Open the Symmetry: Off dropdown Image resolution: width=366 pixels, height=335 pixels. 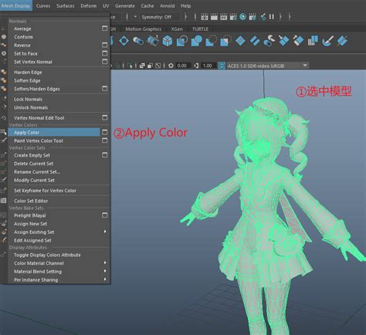(157, 17)
